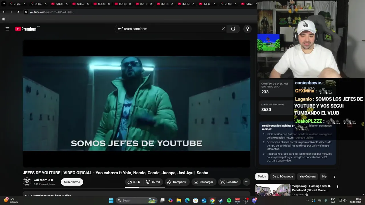Open the apps grid in bookmarks bar
The width and height of the screenshot is (365, 205).
[4, 19]
